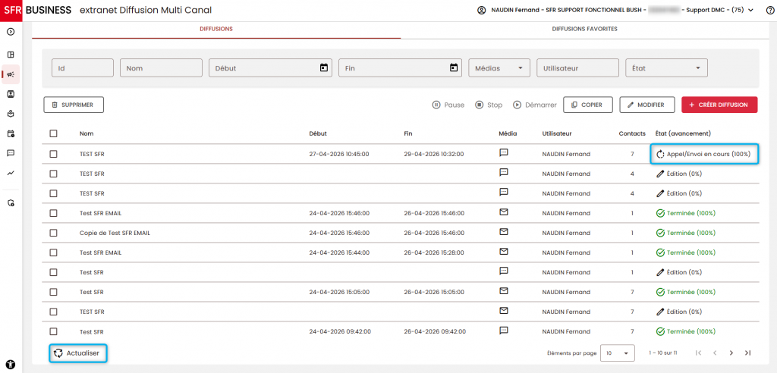
Task: Toggle the select-all checkbox in the table header
Action: (54, 133)
